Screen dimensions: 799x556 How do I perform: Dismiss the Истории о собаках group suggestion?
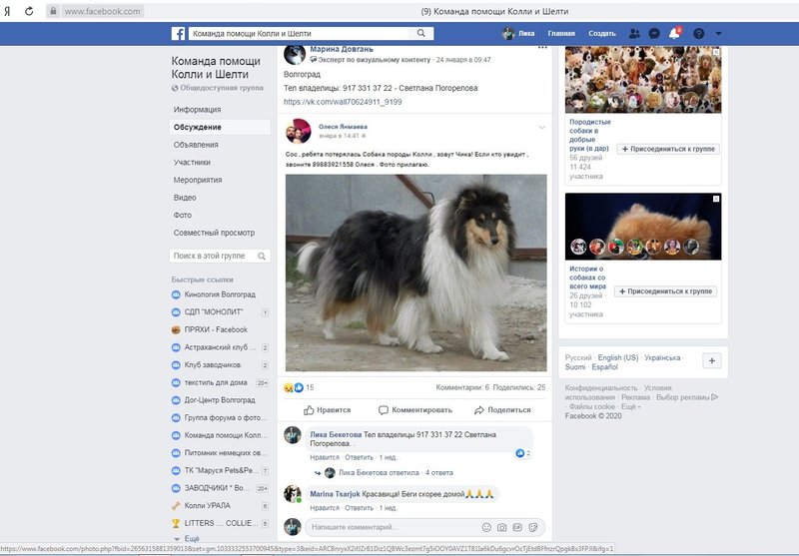716,199
